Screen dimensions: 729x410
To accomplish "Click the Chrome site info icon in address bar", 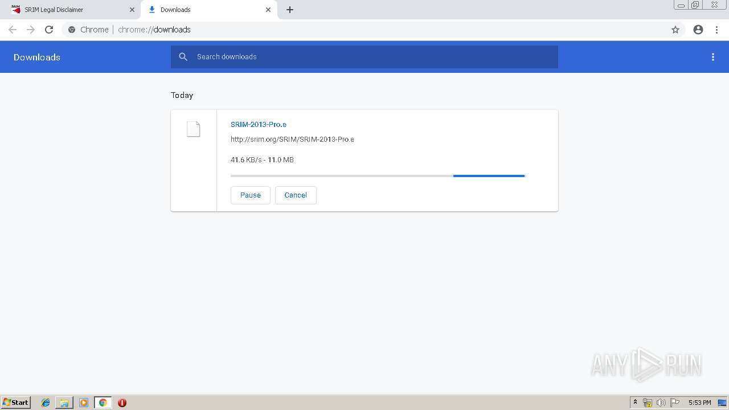I will click(72, 30).
